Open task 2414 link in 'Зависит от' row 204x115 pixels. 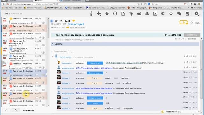point(124,63)
